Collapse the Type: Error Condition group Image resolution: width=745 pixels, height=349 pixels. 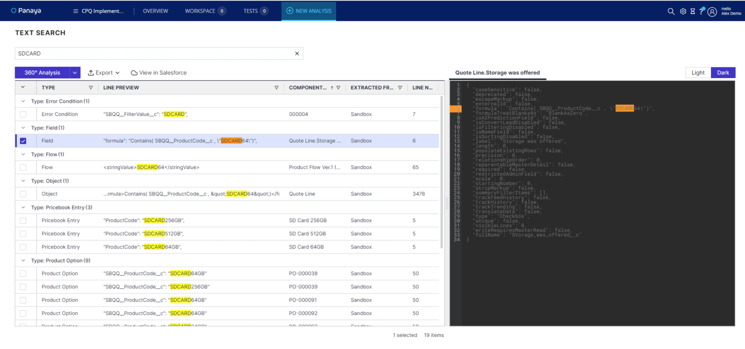point(23,101)
